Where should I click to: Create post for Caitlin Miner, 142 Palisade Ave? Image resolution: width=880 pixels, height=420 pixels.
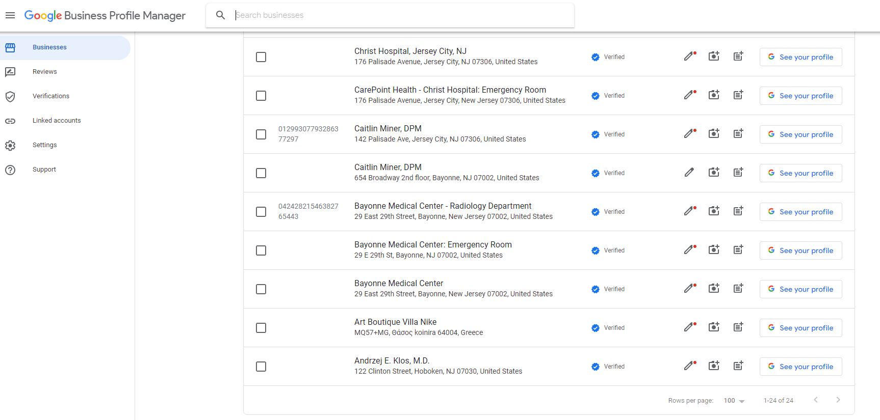pyautogui.click(x=738, y=134)
